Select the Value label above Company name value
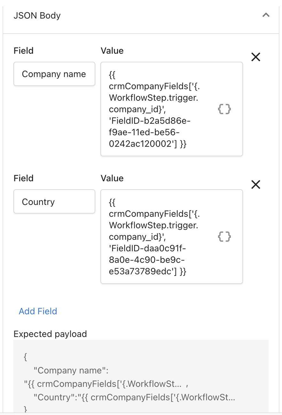The height and width of the screenshot is (415, 282). [x=112, y=51]
